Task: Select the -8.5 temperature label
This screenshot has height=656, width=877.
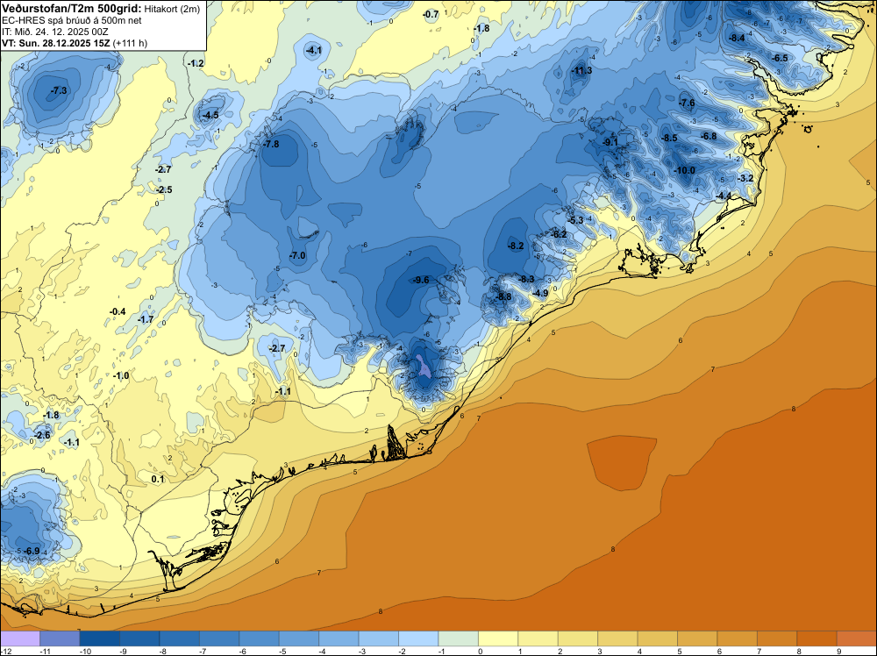Action: (x=669, y=139)
